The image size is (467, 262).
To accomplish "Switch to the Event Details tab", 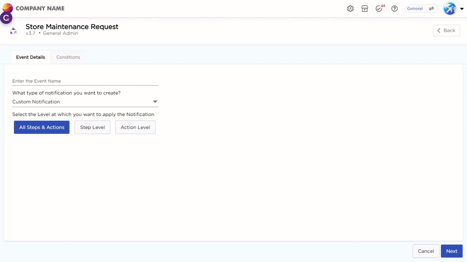I will click(x=31, y=57).
